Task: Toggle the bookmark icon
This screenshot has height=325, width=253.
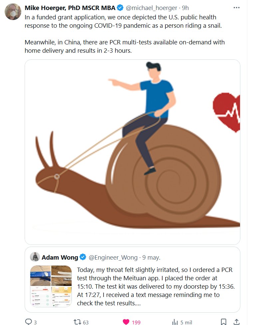Action: 223,322
